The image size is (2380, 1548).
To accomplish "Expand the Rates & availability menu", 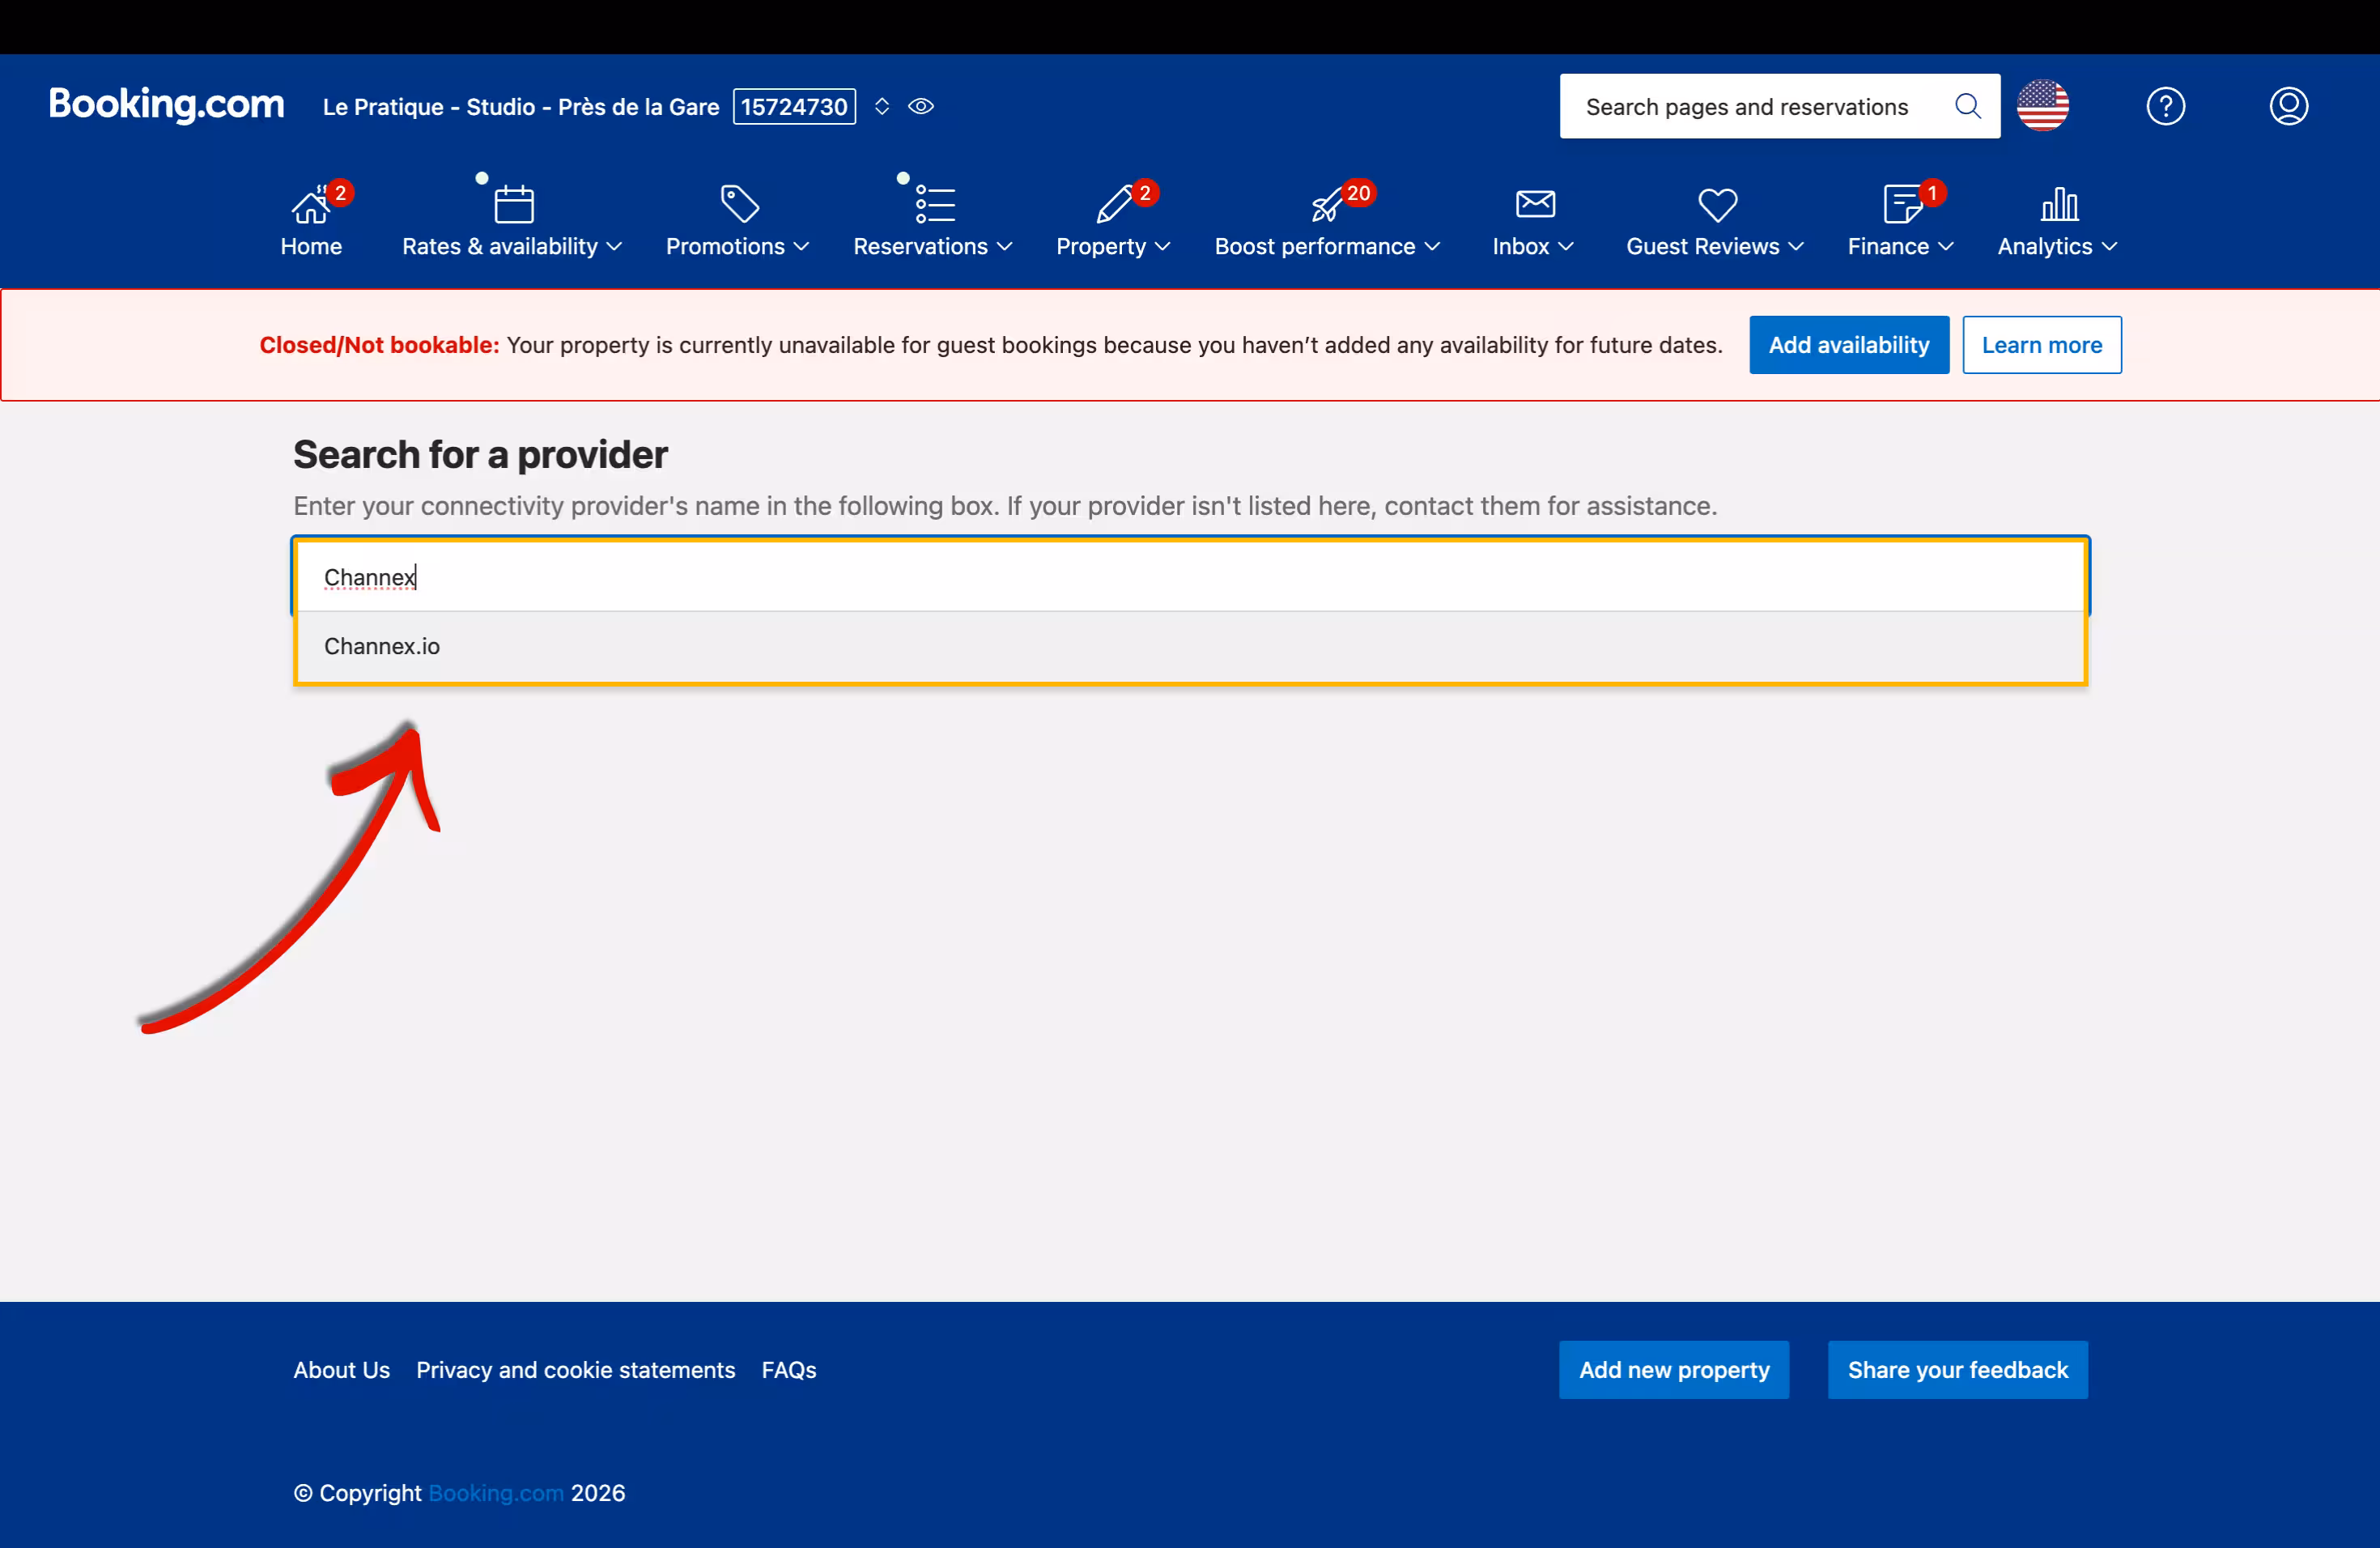I will pos(511,246).
